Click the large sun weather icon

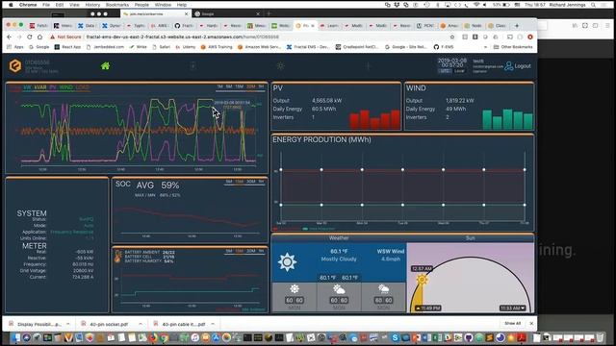pyautogui.click(x=287, y=262)
